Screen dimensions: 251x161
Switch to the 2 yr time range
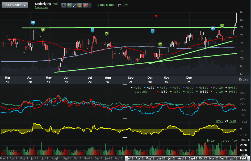pos(125,5)
